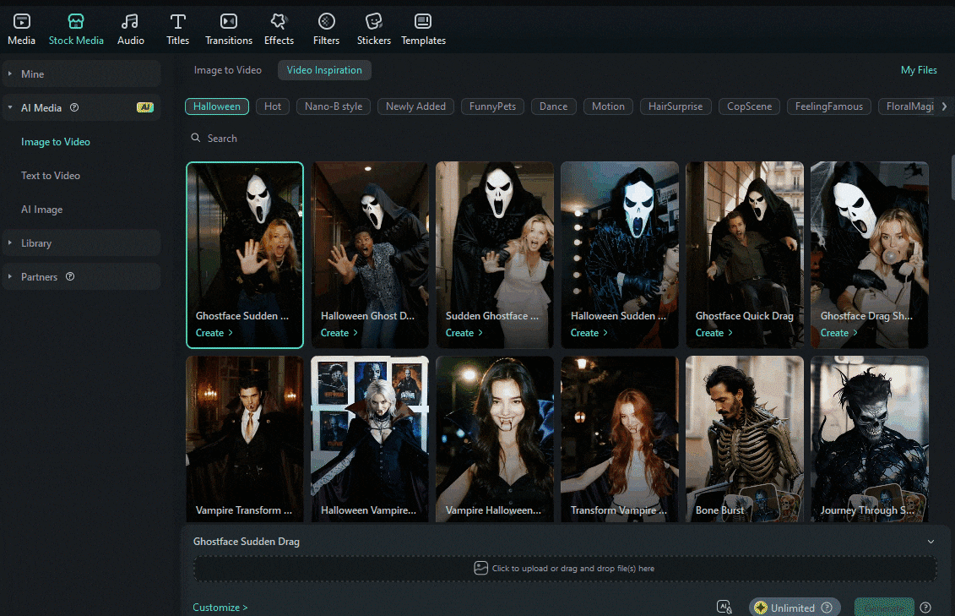The height and width of the screenshot is (616, 955).
Task: Expand the Mine sidebar section
Action: coord(32,74)
